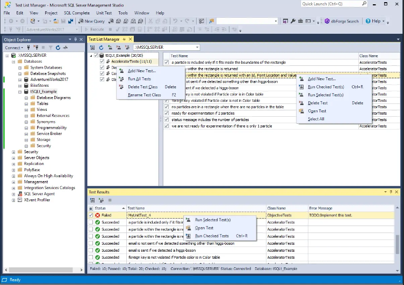Click the search icon in Quick Launch
The image size is (404, 285).
364,4
